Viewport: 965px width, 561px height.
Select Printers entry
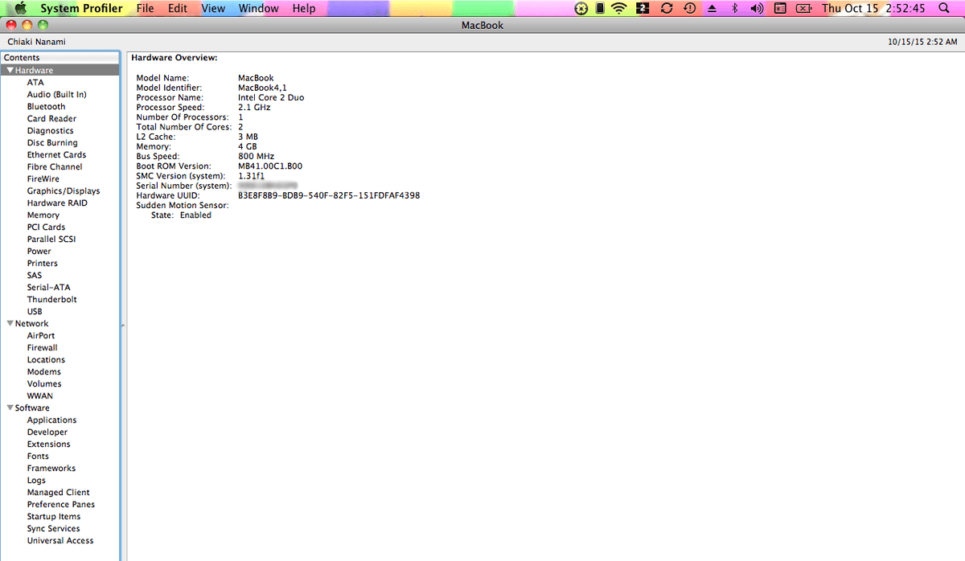pyautogui.click(x=42, y=264)
